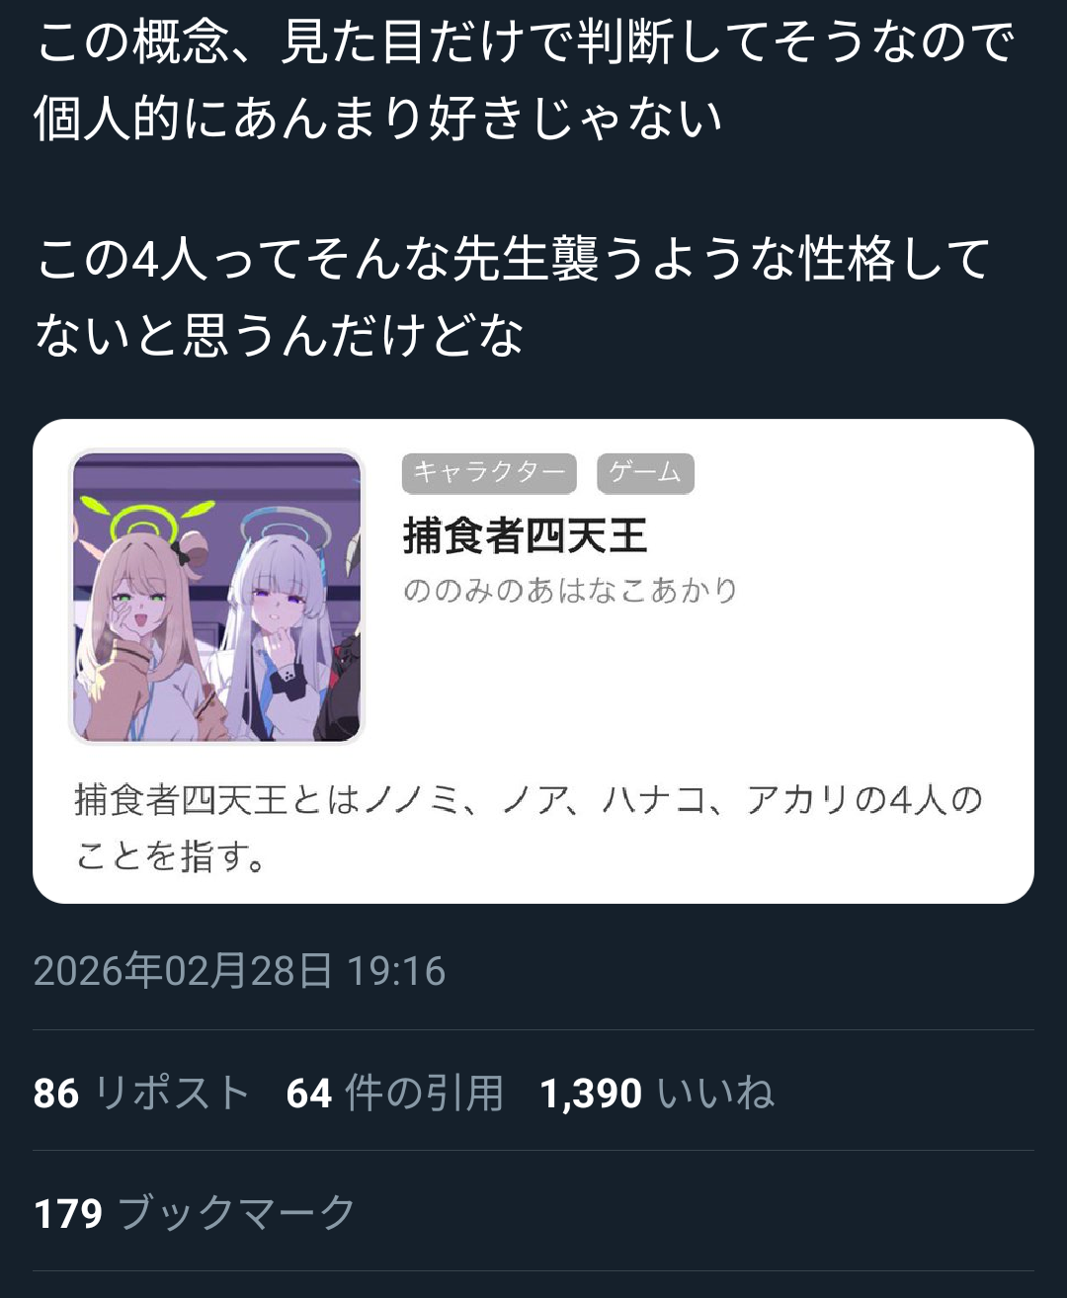Click the 2026年02月28日 19:16 timestamp
Viewport: 1067px width, 1298px height.
[x=240, y=971]
